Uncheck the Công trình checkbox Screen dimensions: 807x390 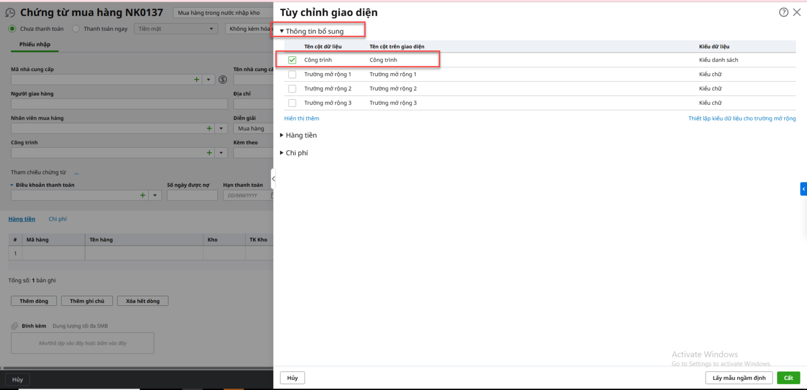293,60
